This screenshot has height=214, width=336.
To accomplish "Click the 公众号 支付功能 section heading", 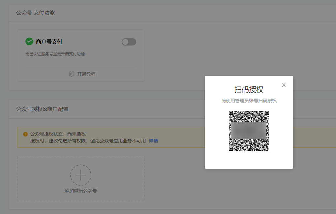I will pyautogui.click(x=35, y=13).
